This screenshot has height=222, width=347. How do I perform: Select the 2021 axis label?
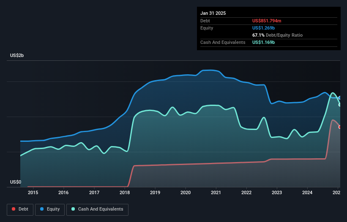point(216,192)
